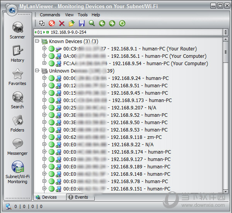Image resolution: width=232 pixels, height=213 pixels.
Task: Click the green refresh circle icon
Action: click(122, 23)
